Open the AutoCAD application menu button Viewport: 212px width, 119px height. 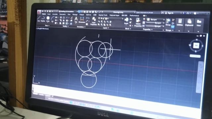pyautogui.click(x=39, y=12)
